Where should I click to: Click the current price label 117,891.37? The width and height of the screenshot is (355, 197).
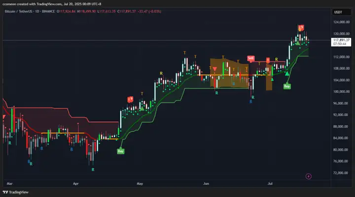pos(341,40)
